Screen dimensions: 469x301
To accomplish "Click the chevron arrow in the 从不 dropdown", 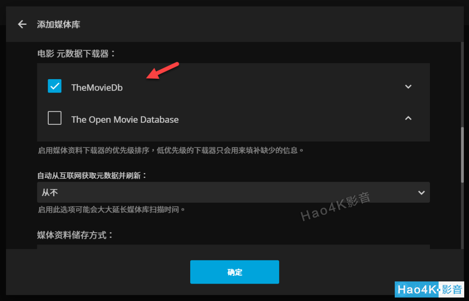I will pyautogui.click(x=421, y=193).
